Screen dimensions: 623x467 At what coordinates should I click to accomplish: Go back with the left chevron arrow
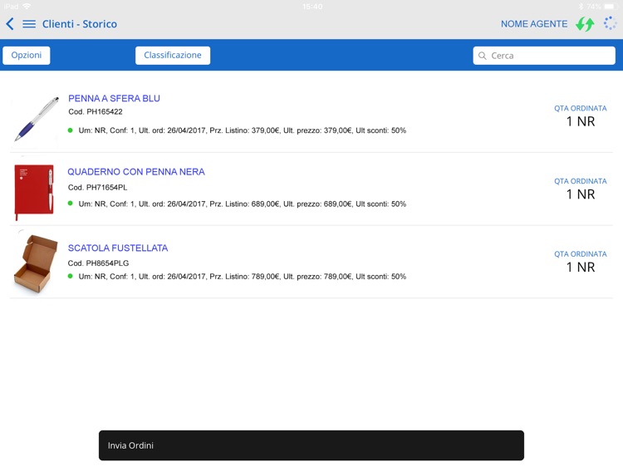pos(10,24)
